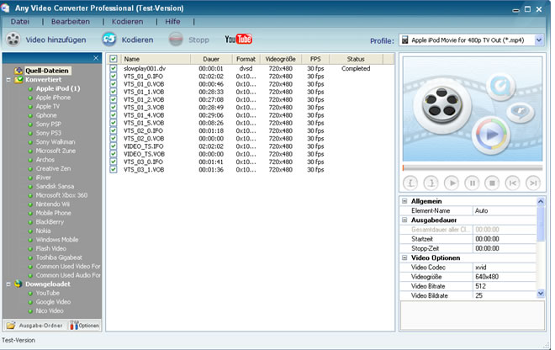Click the Videogröße 640x480 value
Screen dimensions: 555x350
point(505,277)
